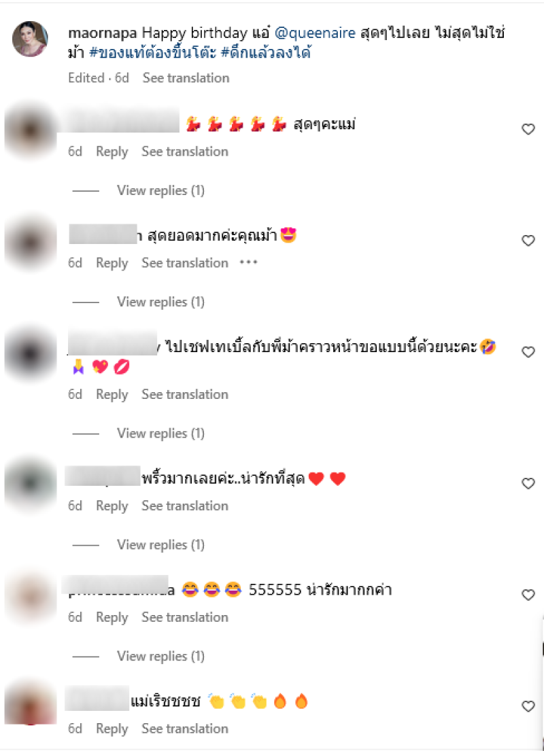Like the 555555 laughing comment

528,595
